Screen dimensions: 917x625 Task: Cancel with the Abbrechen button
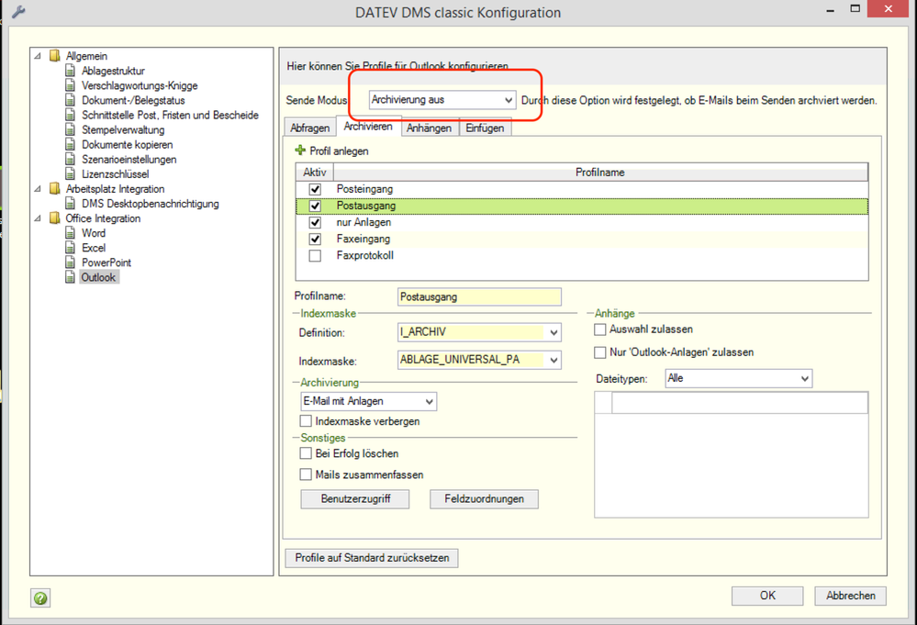pos(850,596)
